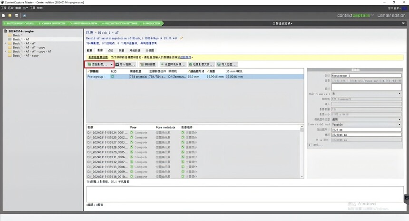Viewport: 409px width, 221px height.
Task: Click the name field containing Photogroup 1
Action: point(366,76)
